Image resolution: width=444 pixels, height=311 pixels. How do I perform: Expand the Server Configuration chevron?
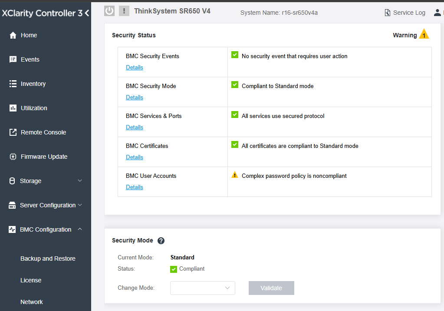(80, 205)
